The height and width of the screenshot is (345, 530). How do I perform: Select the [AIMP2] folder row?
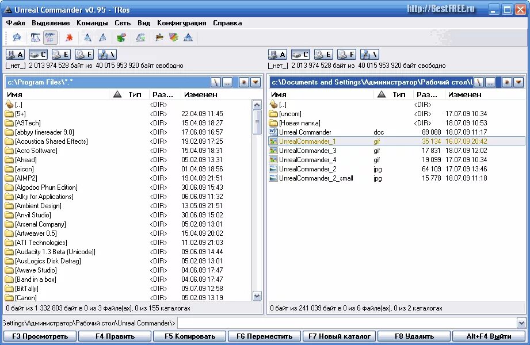pos(128,178)
